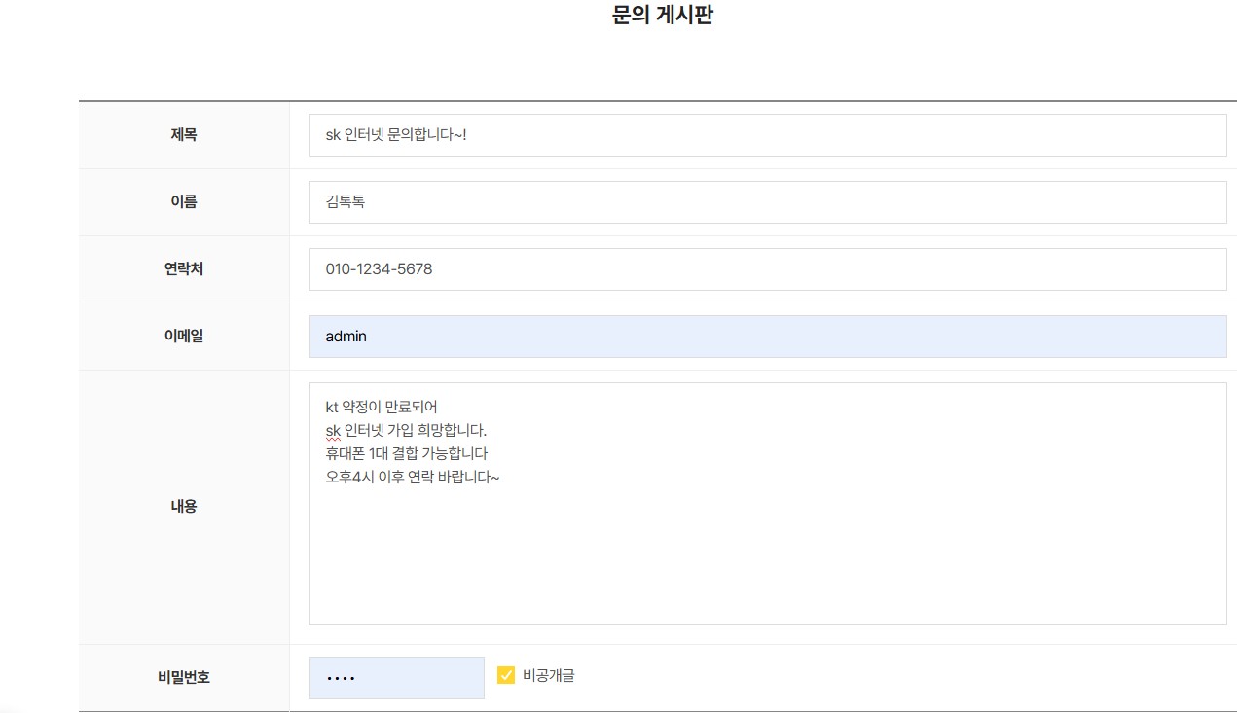Click the 비공개글 label text
This screenshot has height=713, width=1237.
[x=549, y=675]
